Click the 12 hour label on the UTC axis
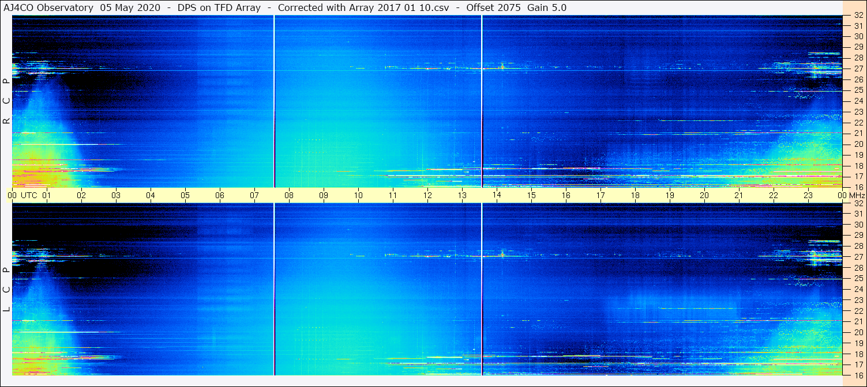 pyautogui.click(x=427, y=195)
